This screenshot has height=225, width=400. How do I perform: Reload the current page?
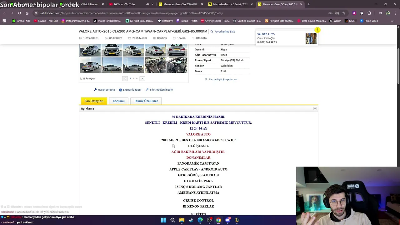pyautogui.click(x=19, y=13)
